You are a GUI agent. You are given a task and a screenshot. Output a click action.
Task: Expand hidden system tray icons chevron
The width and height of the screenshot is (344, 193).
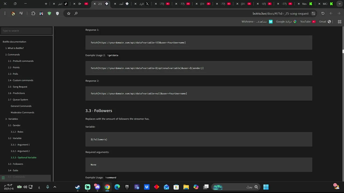[x=55, y=187]
